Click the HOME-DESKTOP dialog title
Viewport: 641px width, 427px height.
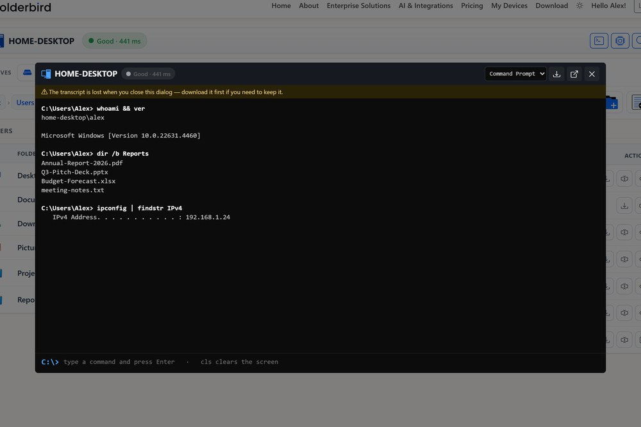(86, 74)
